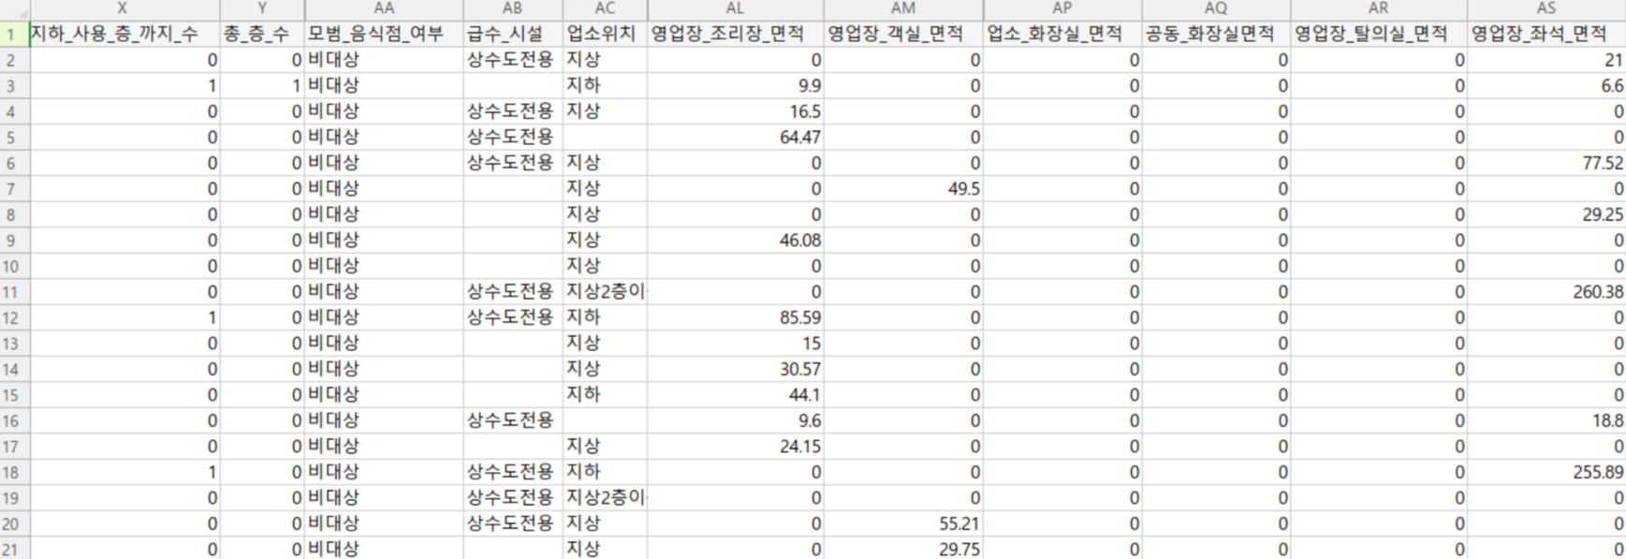Click cell '영업장_탈의실_면적'

pos(1379,34)
